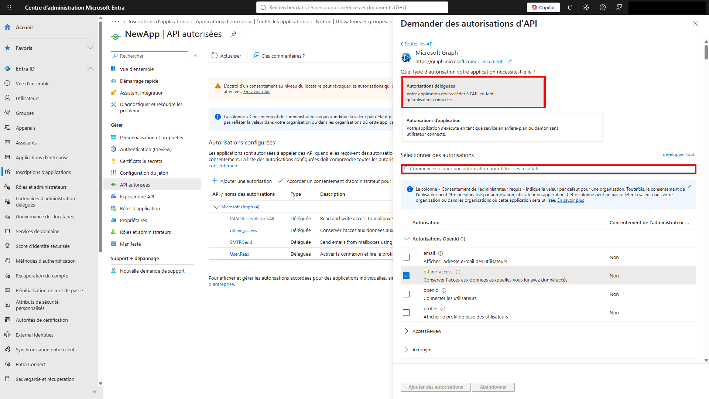Click the développer tout link
The width and height of the screenshot is (709, 399).
click(x=678, y=154)
